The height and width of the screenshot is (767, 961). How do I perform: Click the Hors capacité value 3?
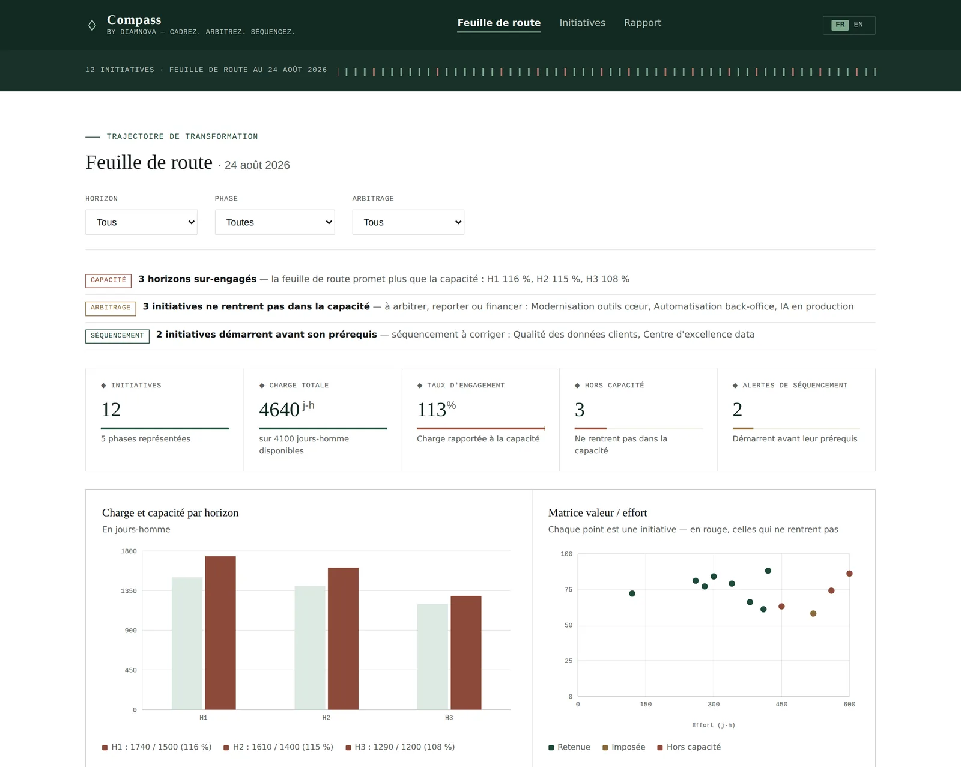(580, 410)
